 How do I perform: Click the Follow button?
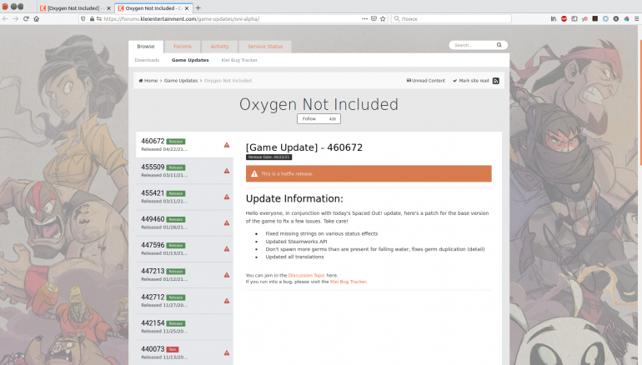coord(309,118)
